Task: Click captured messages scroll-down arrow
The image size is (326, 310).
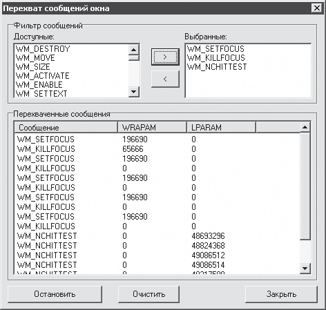Action: point(305,269)
